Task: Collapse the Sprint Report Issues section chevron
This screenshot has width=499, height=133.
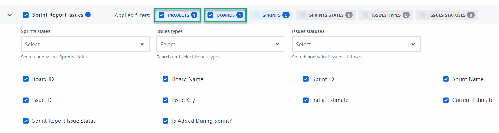Action: [10, 15]
